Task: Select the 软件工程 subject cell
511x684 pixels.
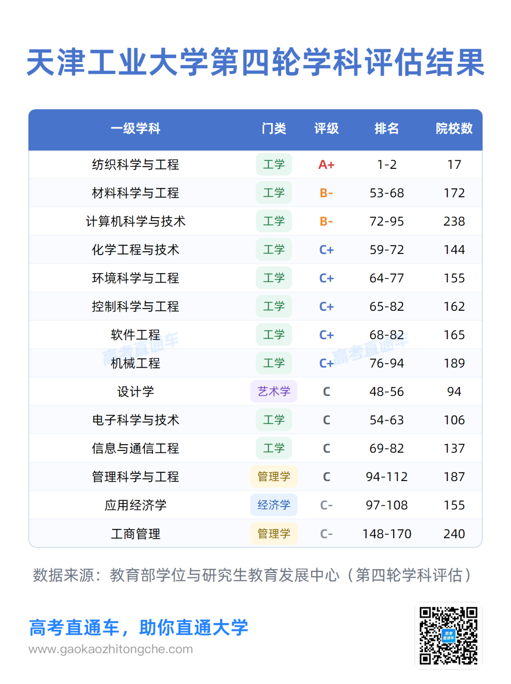Action: tap(135, 335)
